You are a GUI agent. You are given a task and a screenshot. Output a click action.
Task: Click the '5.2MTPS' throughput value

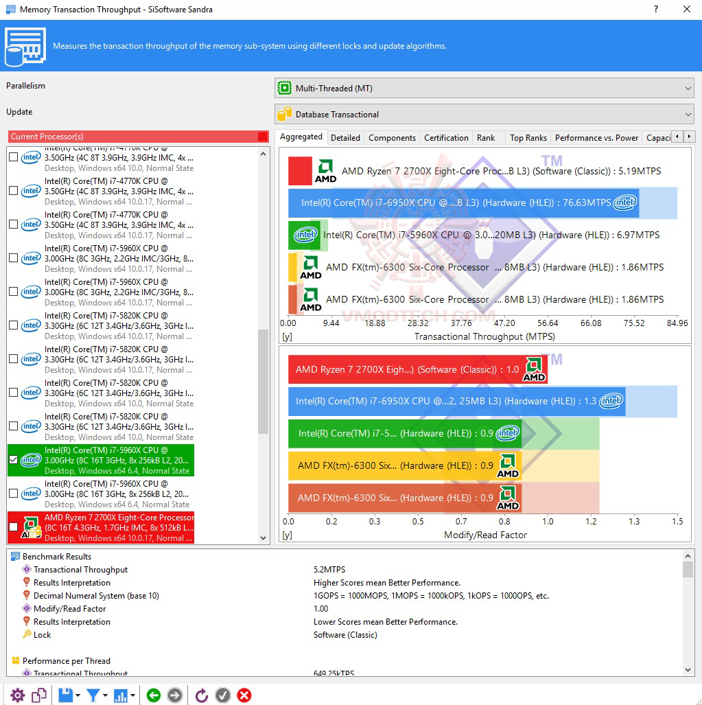pyautogui.click(x=329, y=569)
